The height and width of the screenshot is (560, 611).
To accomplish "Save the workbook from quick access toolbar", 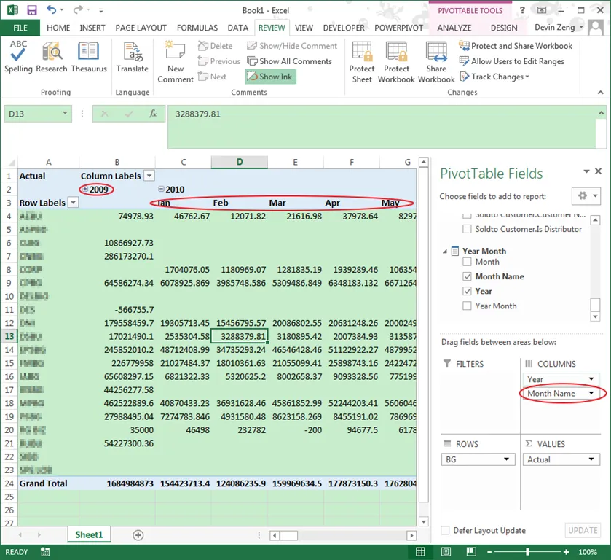I will tap(31, 9).
